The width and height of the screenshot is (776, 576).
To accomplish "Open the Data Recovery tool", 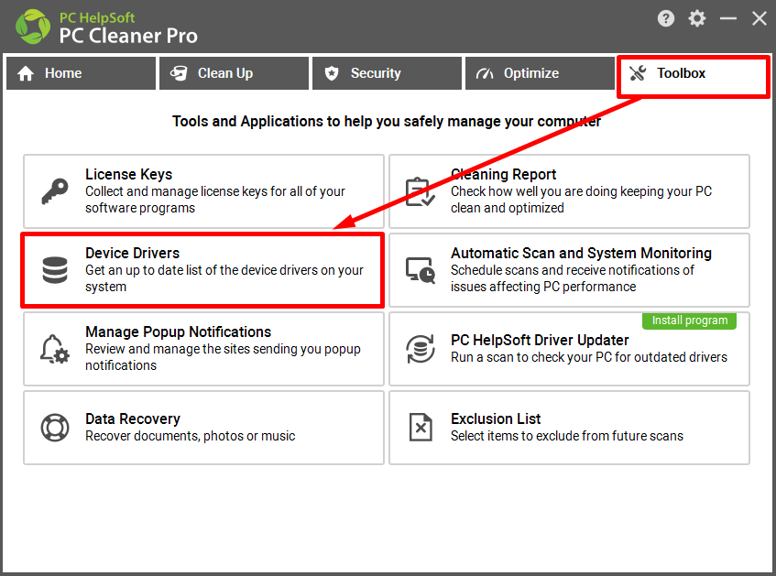I will tap(204, 428).
